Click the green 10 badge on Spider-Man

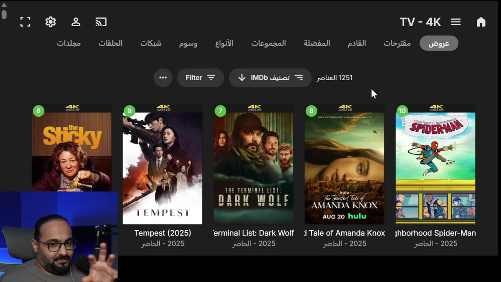[402, 111]
